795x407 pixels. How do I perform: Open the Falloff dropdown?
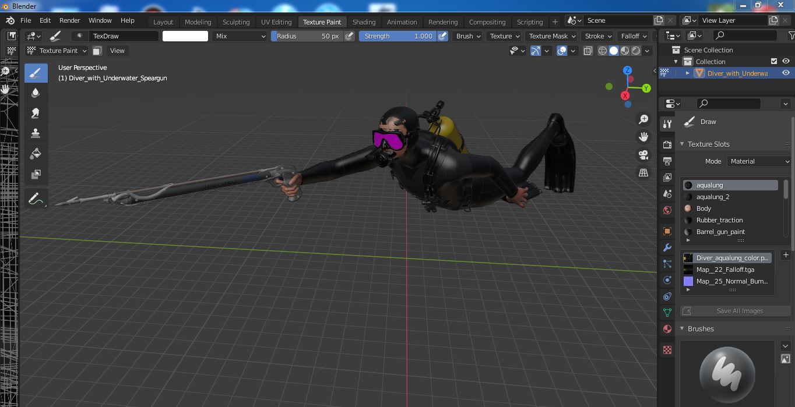pos(634,36)
